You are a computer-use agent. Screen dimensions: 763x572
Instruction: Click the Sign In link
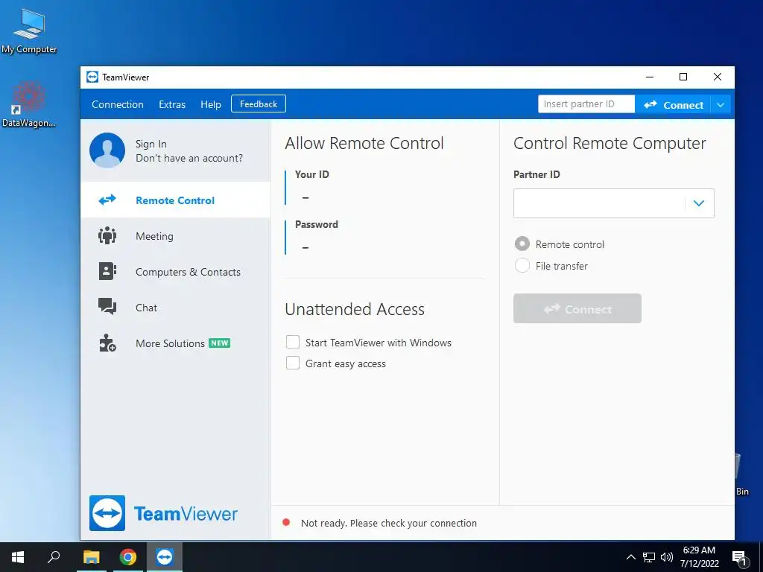click(x=151, y=144)
